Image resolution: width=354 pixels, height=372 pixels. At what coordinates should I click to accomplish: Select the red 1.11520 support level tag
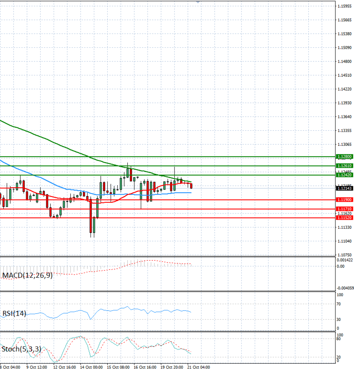click(x=344, y=218)
